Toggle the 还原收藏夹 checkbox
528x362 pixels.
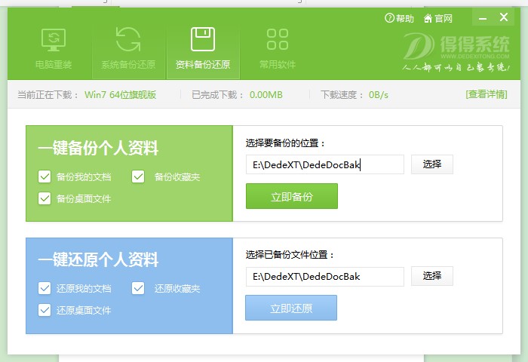(139, 289)
